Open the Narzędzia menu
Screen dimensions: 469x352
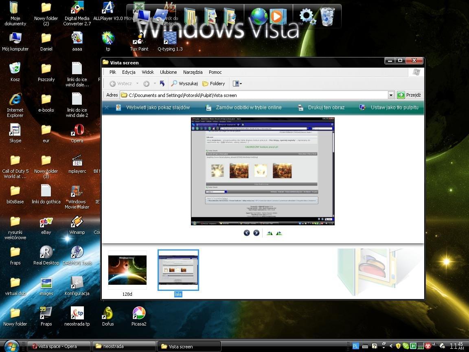click(193, 72)
